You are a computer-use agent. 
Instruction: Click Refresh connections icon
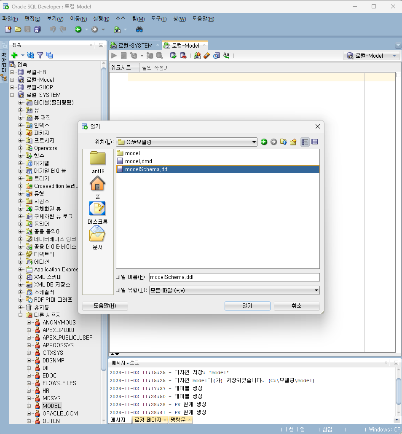point(31,55)
